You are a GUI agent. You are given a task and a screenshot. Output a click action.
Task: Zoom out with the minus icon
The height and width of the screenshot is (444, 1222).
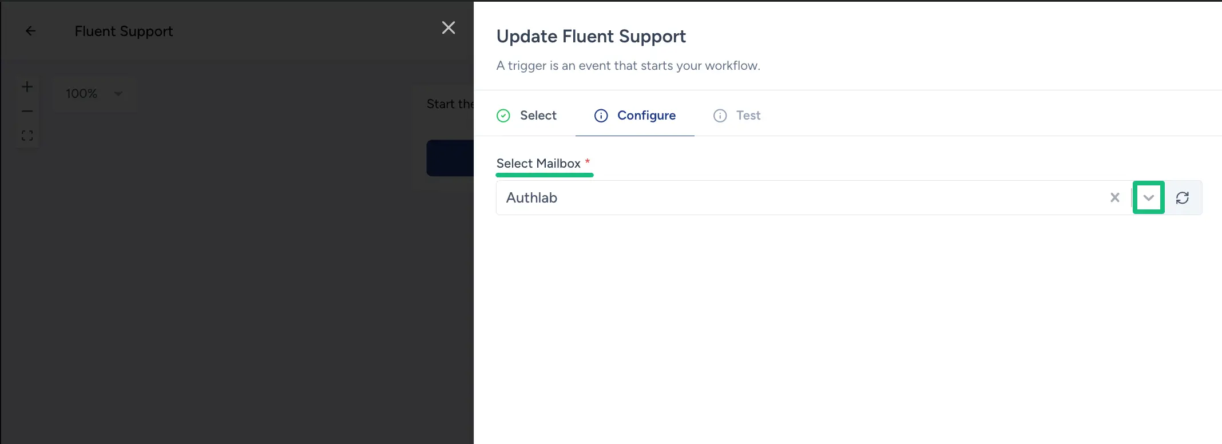coord(27,111)
